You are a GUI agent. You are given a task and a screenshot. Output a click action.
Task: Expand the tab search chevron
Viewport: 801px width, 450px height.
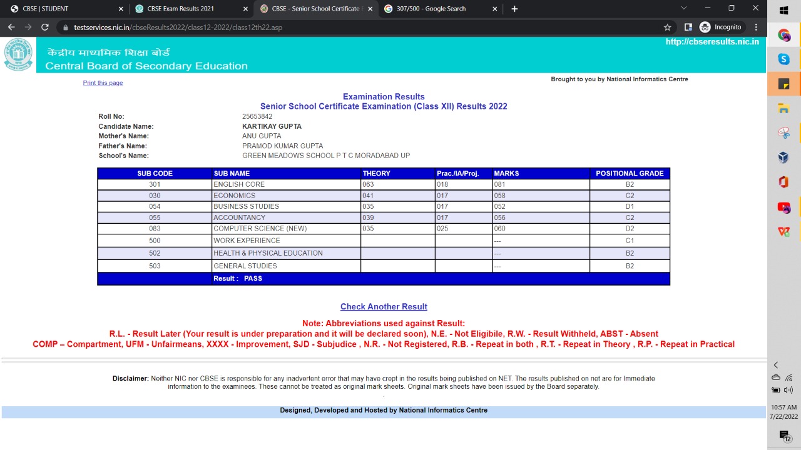click(x=683, y=8)
